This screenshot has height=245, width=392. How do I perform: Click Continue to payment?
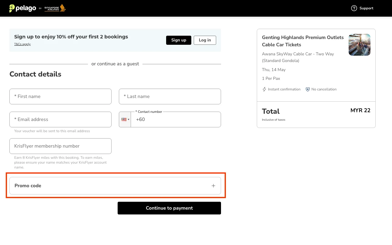pyautogui.click(x=169, y=208)
